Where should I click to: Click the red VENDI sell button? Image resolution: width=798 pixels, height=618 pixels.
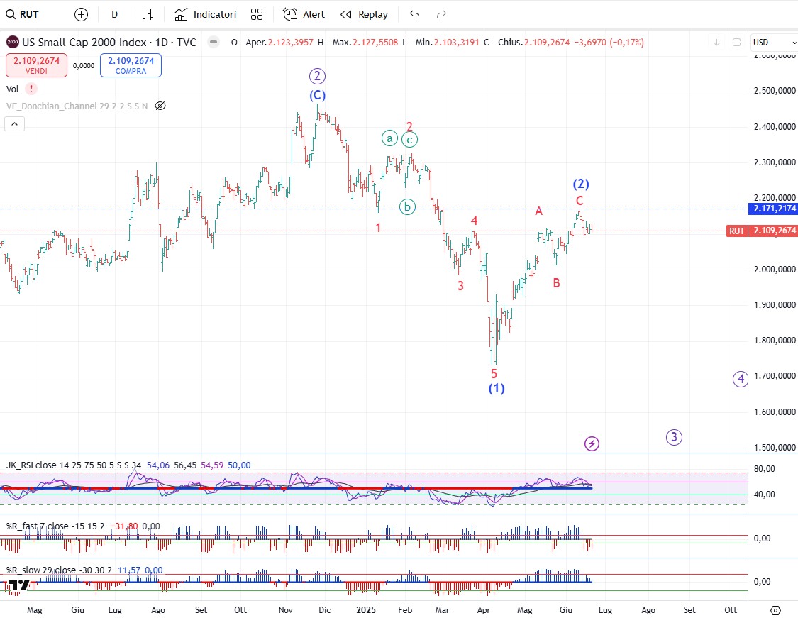click(36, 65)
